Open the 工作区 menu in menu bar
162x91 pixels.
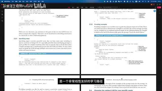click(x=35, y=2)
